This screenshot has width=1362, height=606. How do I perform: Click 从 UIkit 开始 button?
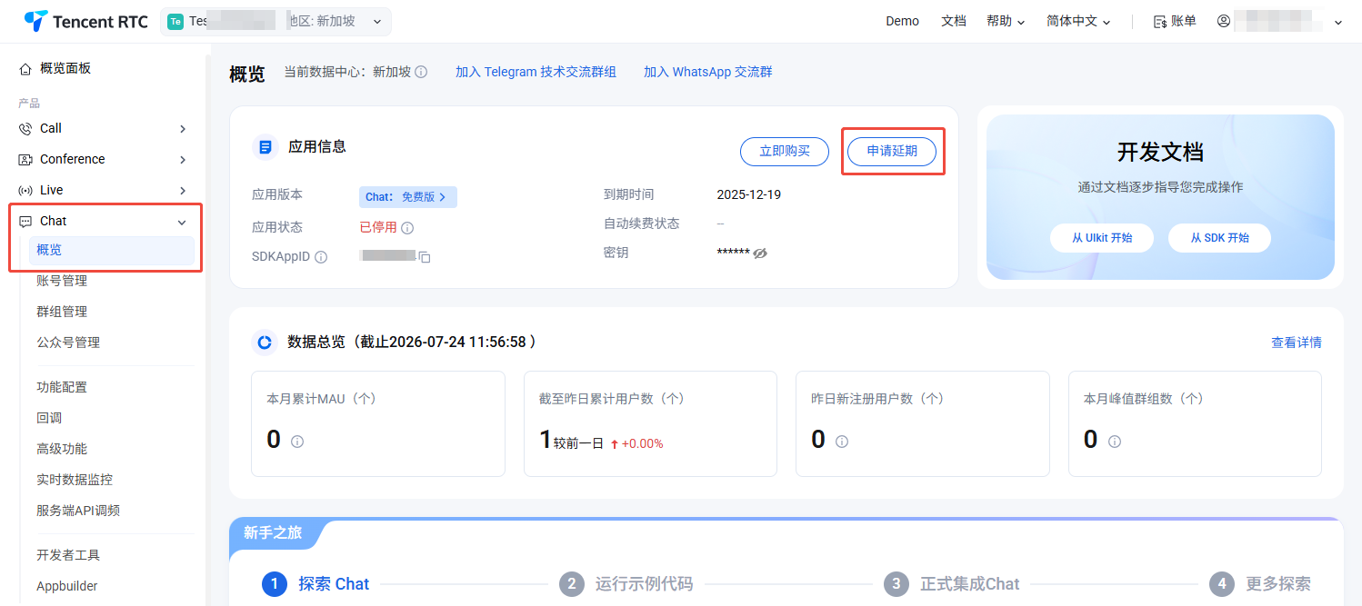(1102, 238)
